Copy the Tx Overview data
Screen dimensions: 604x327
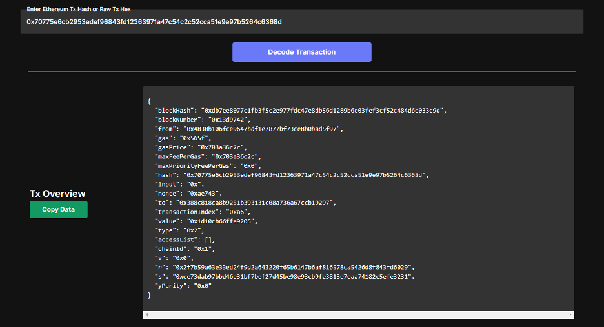[59, 209]
